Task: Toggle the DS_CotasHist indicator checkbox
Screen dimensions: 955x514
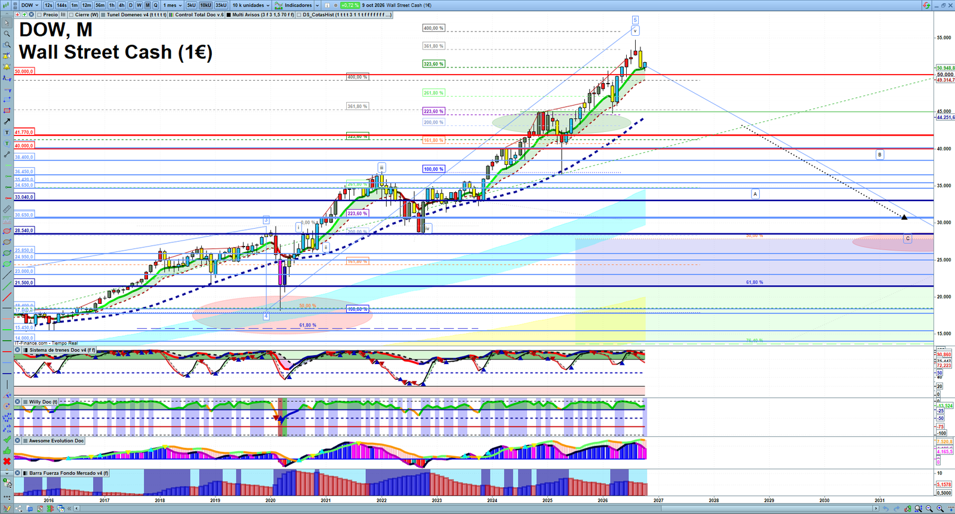Action: pos(299,14)
